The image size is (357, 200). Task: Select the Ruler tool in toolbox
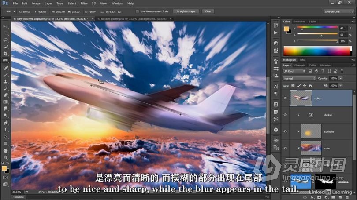click(5, 61)
